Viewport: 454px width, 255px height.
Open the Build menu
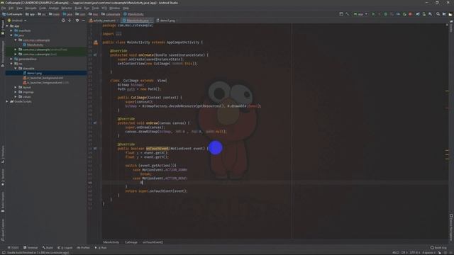click(78, 8)
